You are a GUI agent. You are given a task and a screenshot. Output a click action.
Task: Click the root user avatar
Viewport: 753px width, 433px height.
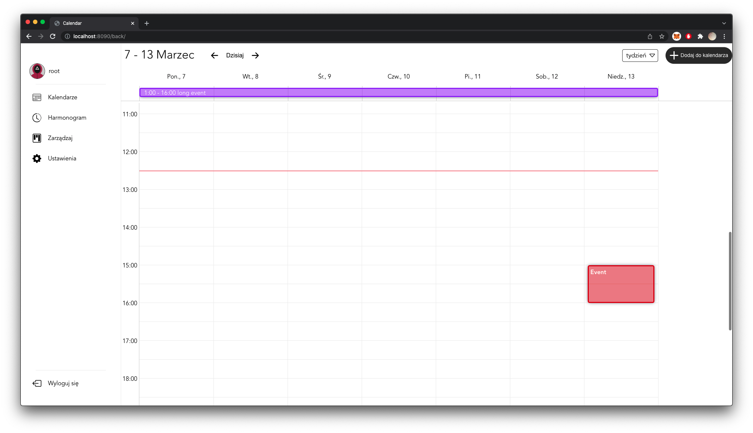37,71
